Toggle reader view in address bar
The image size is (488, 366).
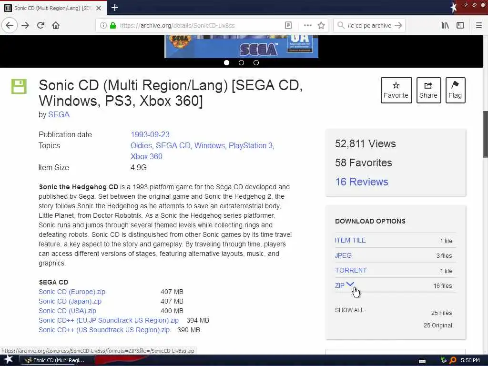288,26
